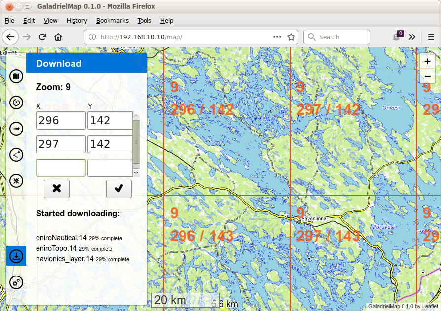Screen dimensions: 441x311
Task: Open the map sources sidebar icon
Action: pyautogui.click(x=16, y=76)
